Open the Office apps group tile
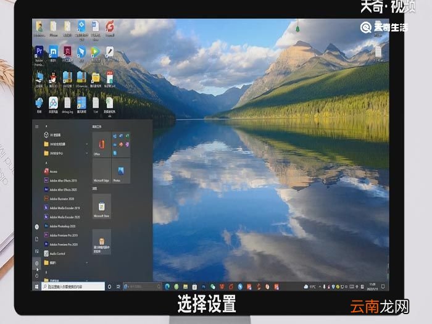Screen dimensions: 432x324 tap(121, 144)
